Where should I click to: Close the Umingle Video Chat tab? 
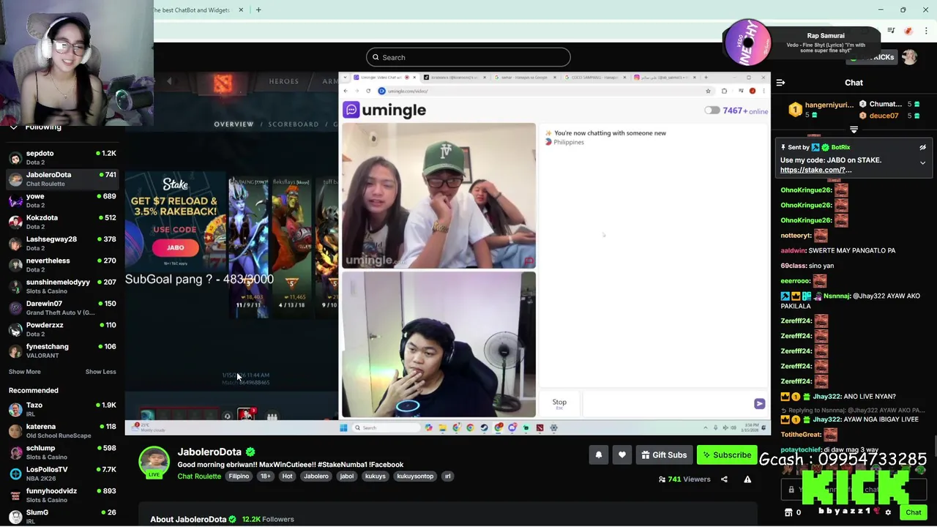pos(413,77)
